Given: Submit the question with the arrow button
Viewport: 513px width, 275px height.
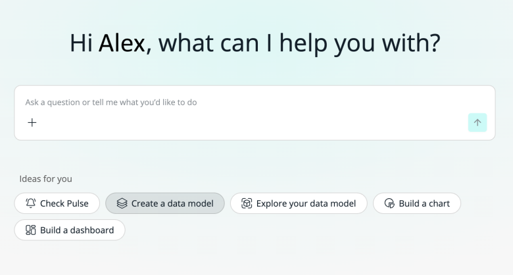Looking at the screenshot, I should pos(477,123).
